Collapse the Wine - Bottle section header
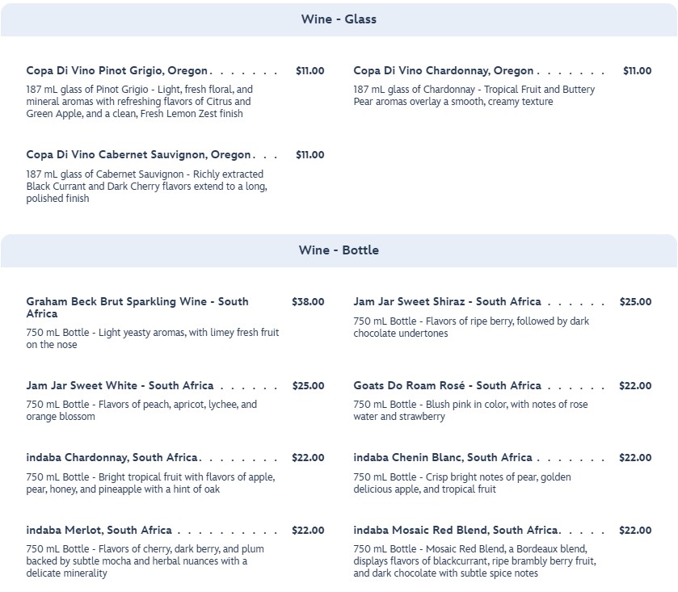The height and width of the screenshot is (592, 678). 339,250
